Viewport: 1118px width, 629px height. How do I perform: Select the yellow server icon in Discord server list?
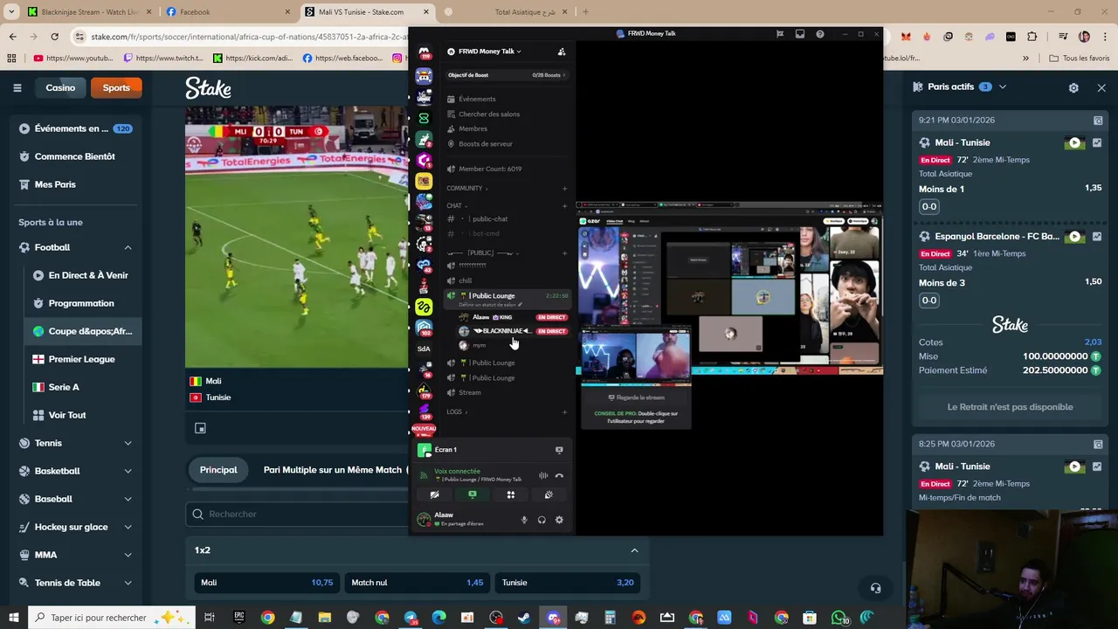(x=424, y=181)
